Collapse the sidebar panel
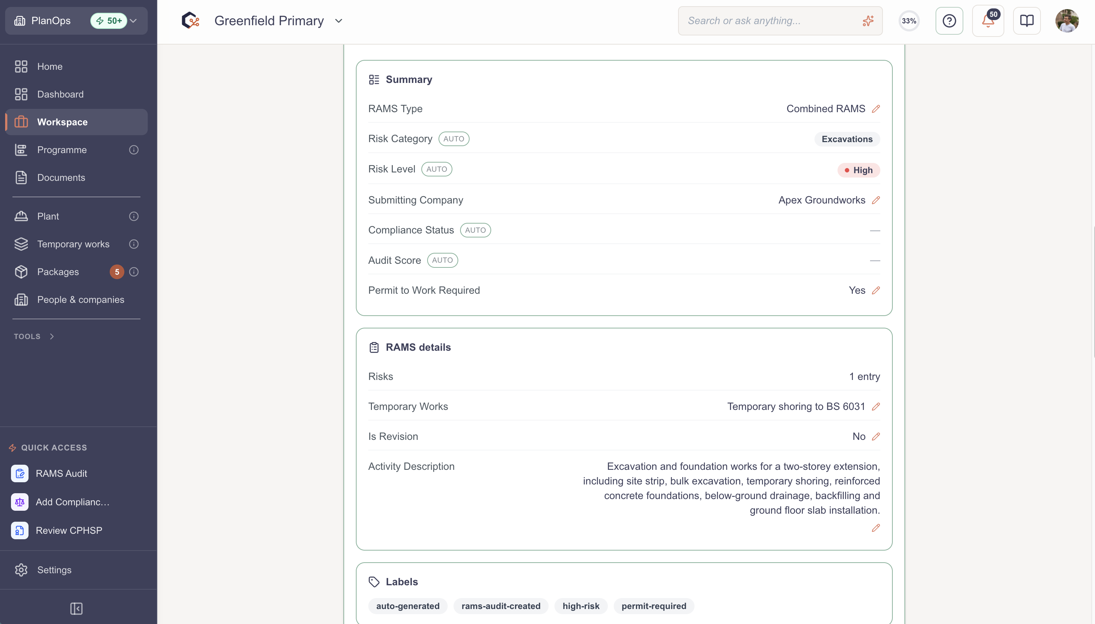Viewport: 1095px width, 624px height. tap(76, 609)
